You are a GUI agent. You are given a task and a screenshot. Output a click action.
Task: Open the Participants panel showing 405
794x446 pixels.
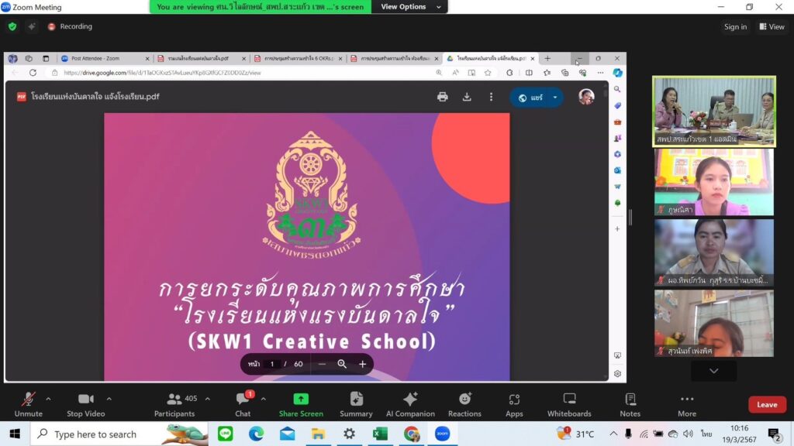(x=174, y=404)
